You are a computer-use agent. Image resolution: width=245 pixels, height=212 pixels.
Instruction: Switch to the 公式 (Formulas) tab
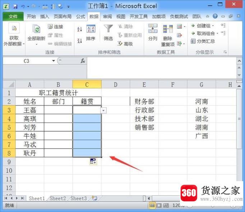80,17
